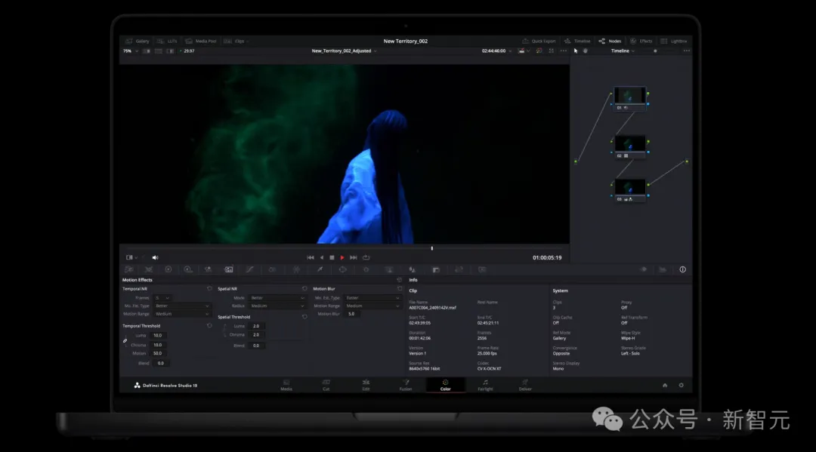
Task: Select the pointer tool above node editor
Action: 576,51
